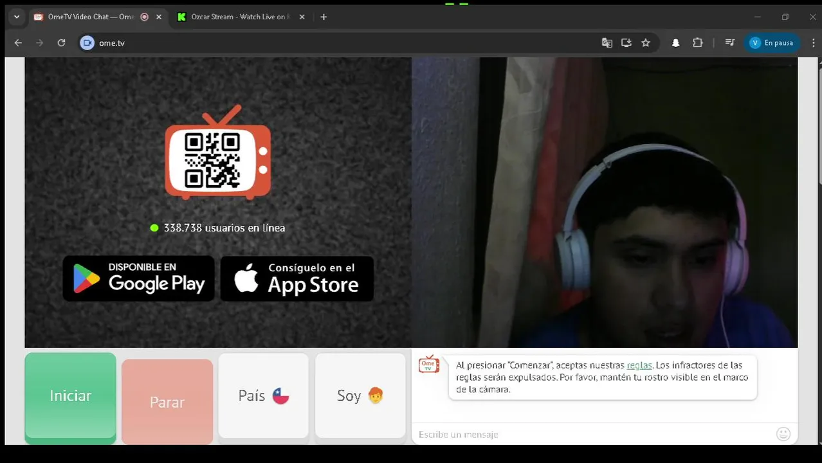Click the 338.738 usuarios en línea text

click(224, 228)
